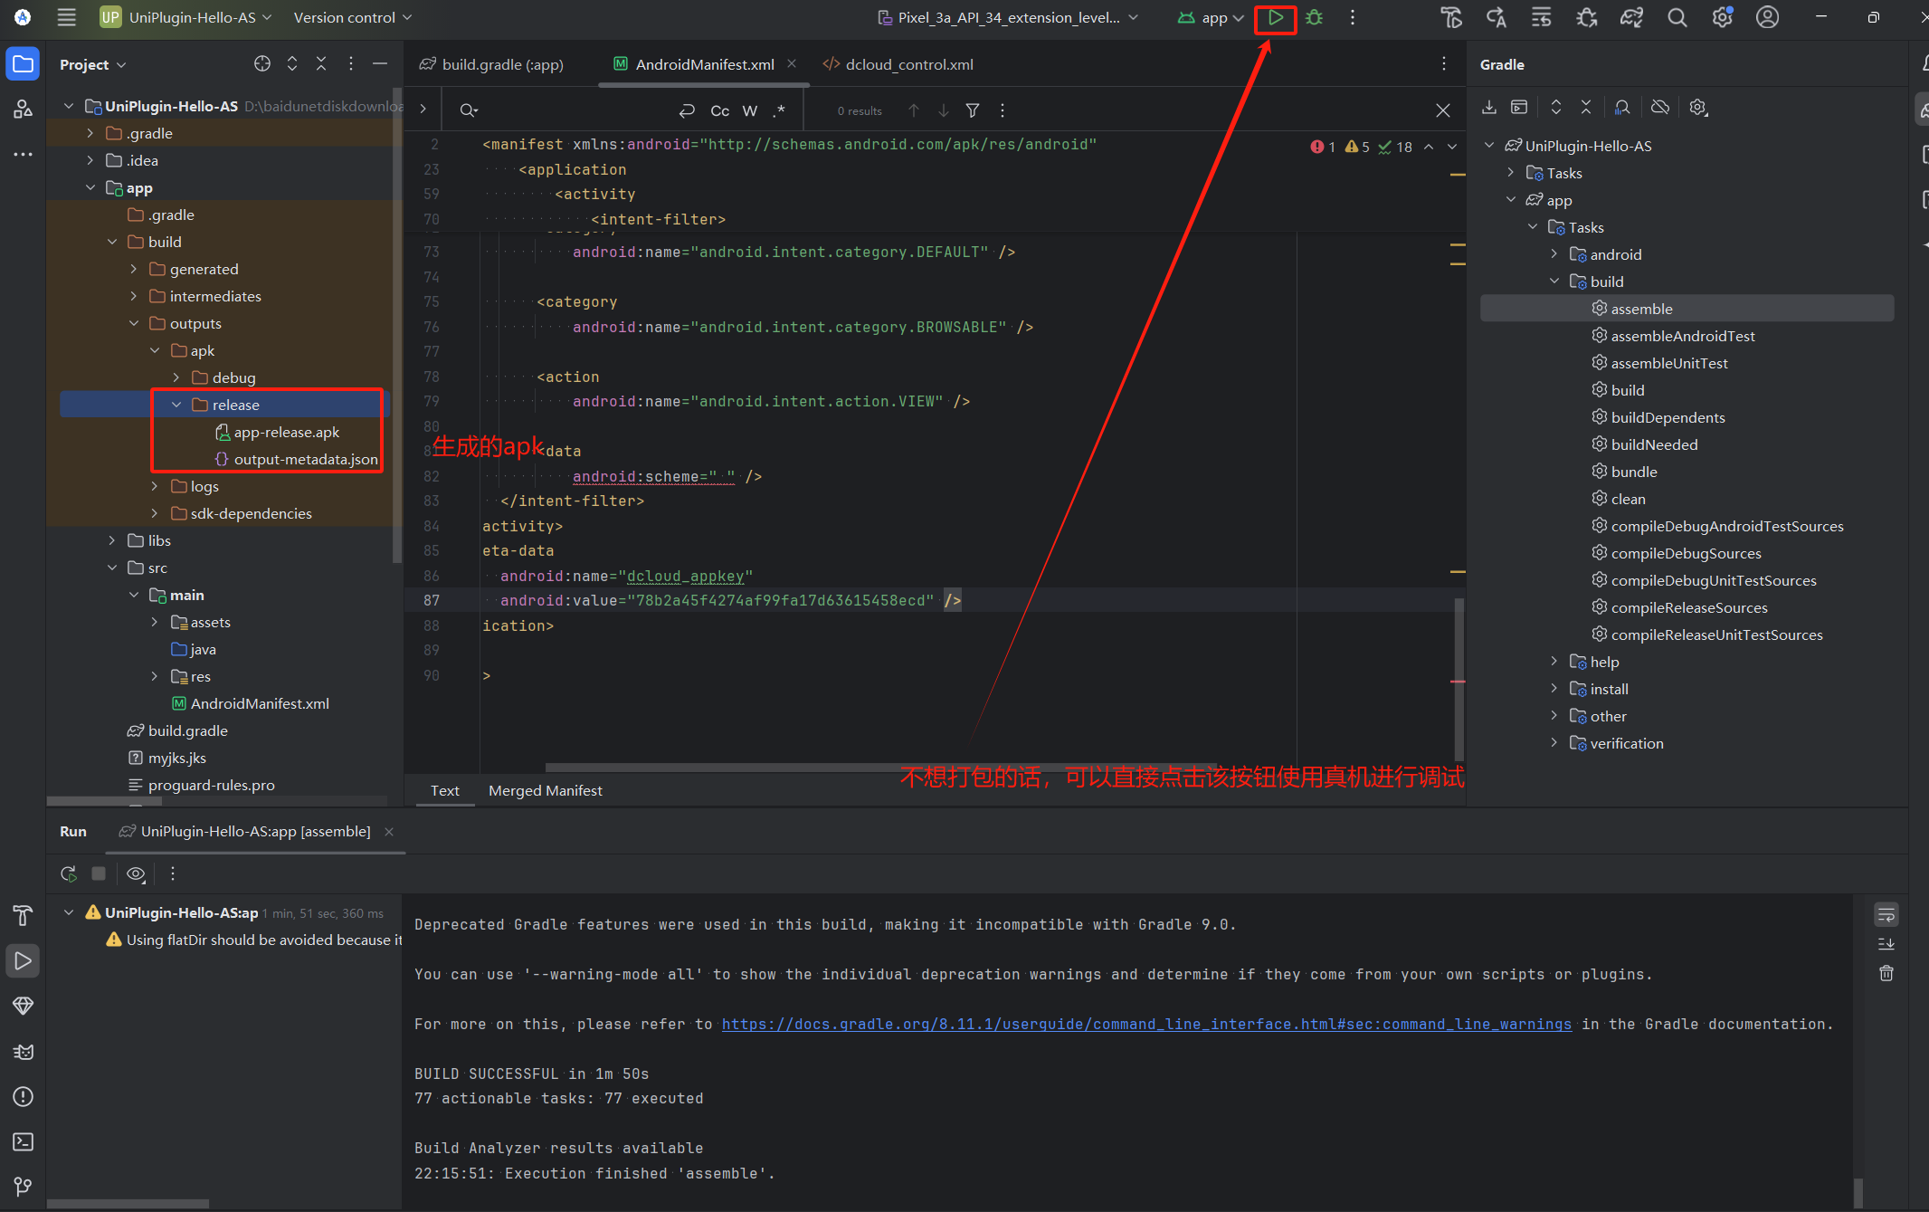The height and width of the screenshot is (1212, 1929).
Task: Click Execute Gradle Task icon
Action: (1519, 107)
